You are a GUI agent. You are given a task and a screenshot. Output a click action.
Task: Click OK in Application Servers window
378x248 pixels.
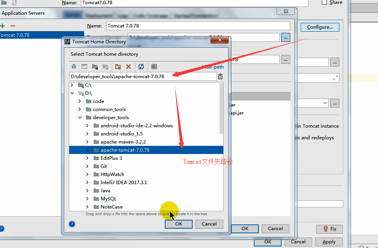245,229
